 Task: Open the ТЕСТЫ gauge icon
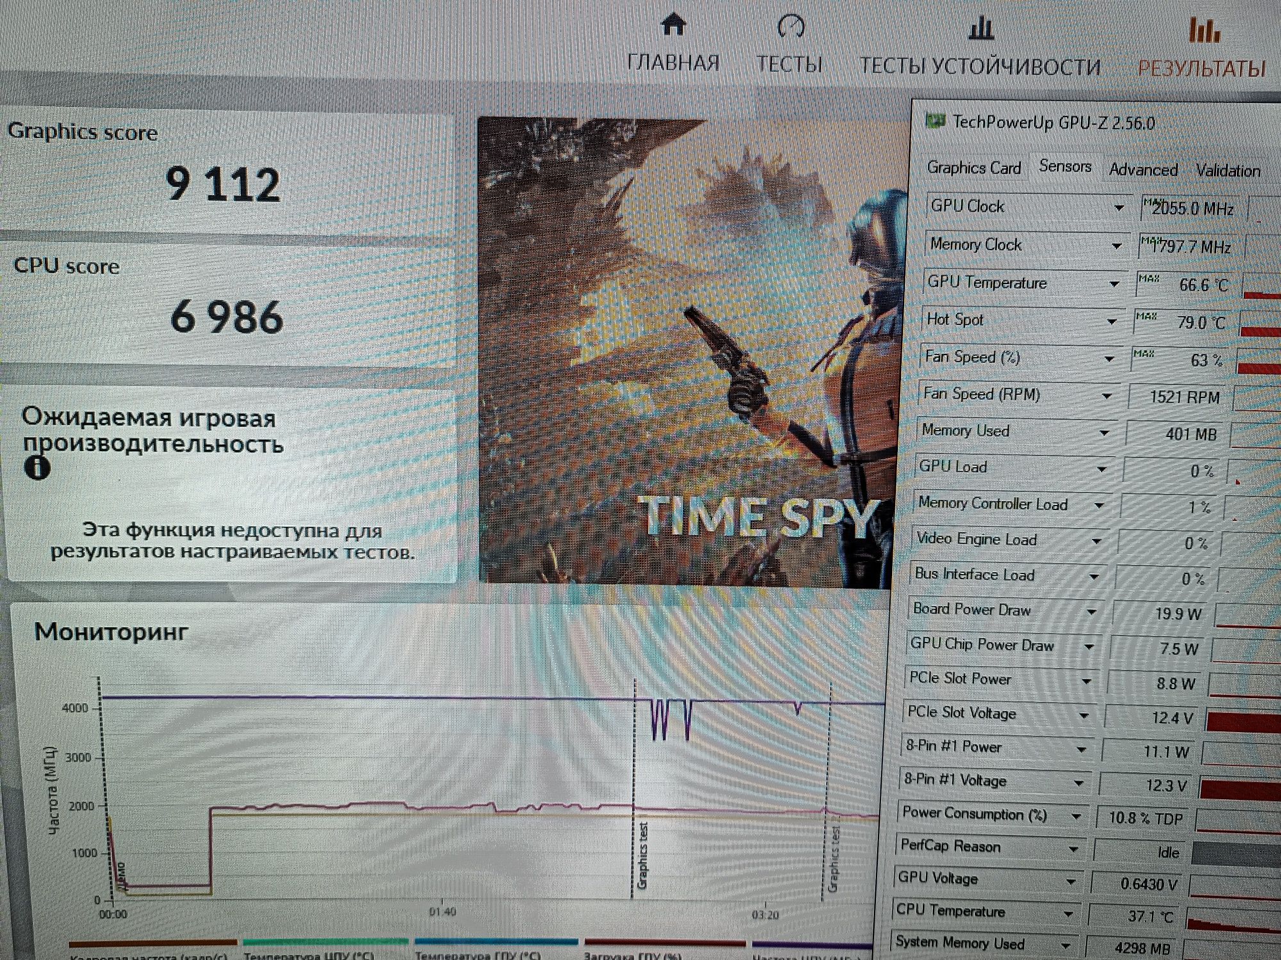(790, 26)
